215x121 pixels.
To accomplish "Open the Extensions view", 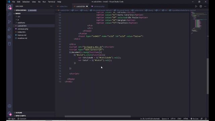I will 9,36.
